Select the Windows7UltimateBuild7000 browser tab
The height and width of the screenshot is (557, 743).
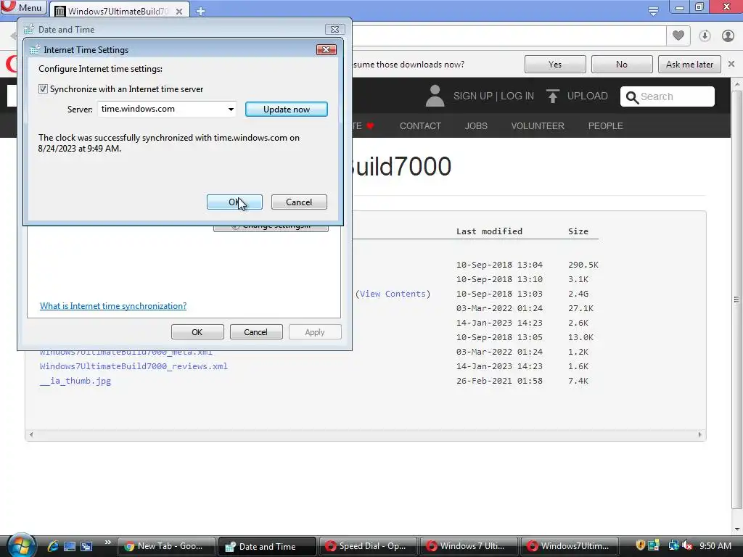[x=118, y=11]
